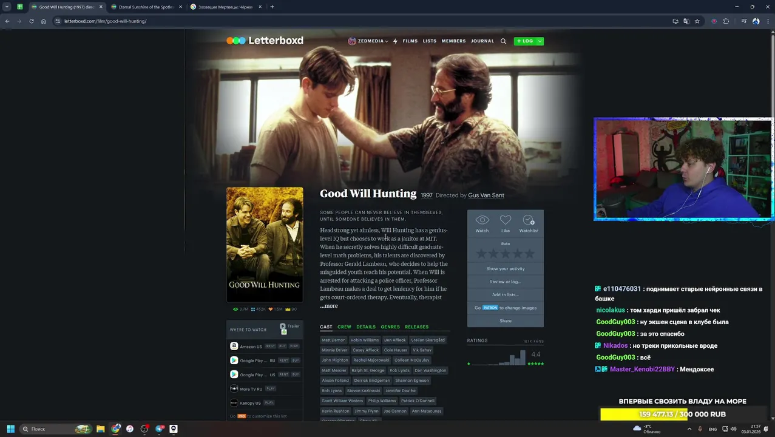Open director Gus Van Sant link
775x437 pixels.
tap(486, 195)
